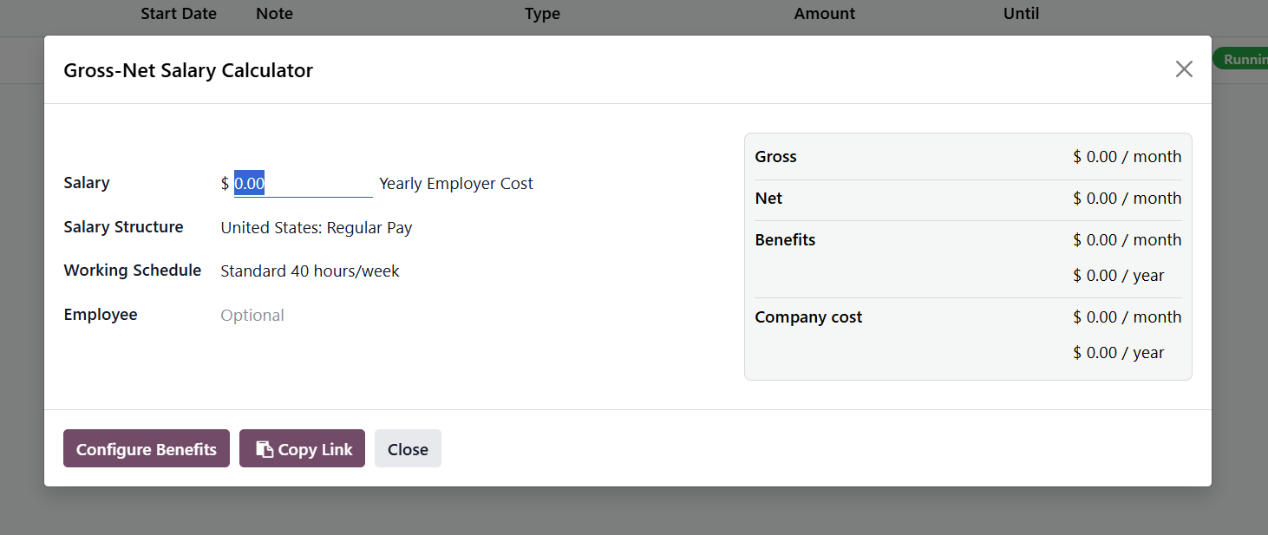Open the Salary Structure dropdown
This screenshot has height=535, width=1268.
(317, 228)
